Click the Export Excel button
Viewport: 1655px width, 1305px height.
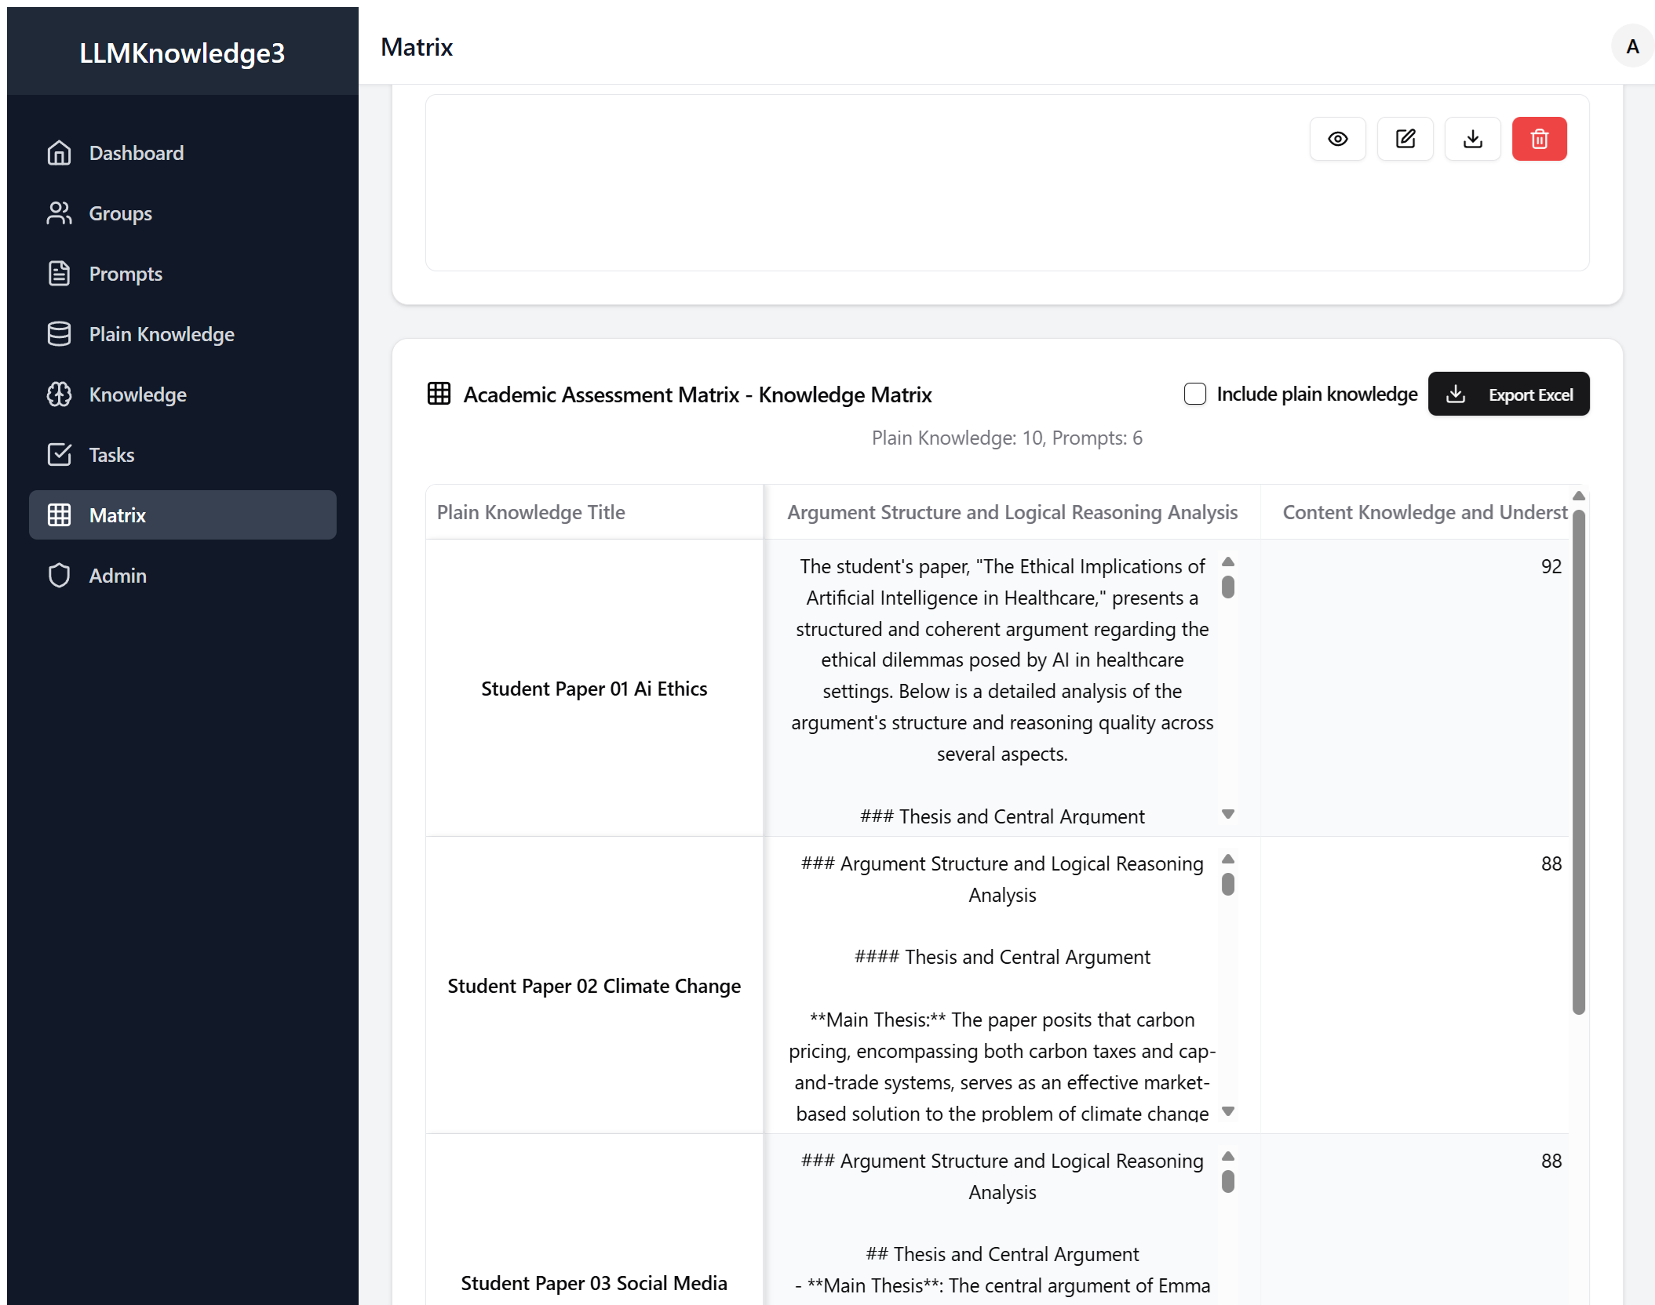click(x=1508, y=394)
